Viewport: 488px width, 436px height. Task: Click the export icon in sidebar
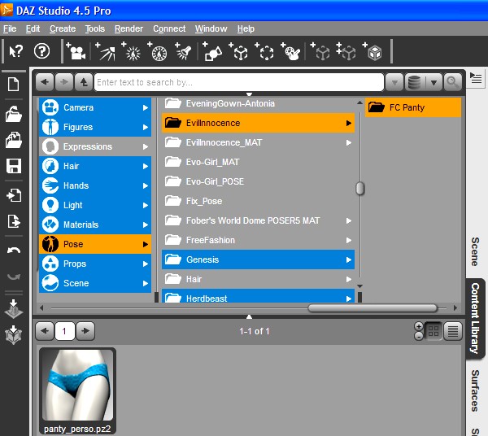pyautogui.click(x=14, y=221)
